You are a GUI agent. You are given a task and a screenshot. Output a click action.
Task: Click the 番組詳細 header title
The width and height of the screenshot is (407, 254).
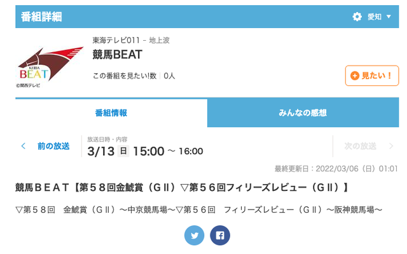pos(41,17)
